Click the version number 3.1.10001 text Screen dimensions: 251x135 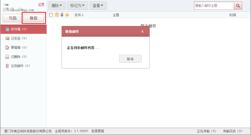(x=81, y=131)
